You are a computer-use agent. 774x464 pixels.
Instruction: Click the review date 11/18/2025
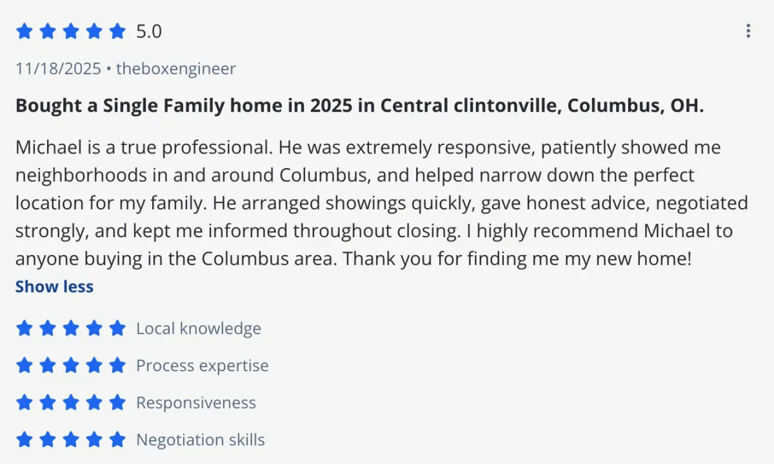tap(58, 68)
